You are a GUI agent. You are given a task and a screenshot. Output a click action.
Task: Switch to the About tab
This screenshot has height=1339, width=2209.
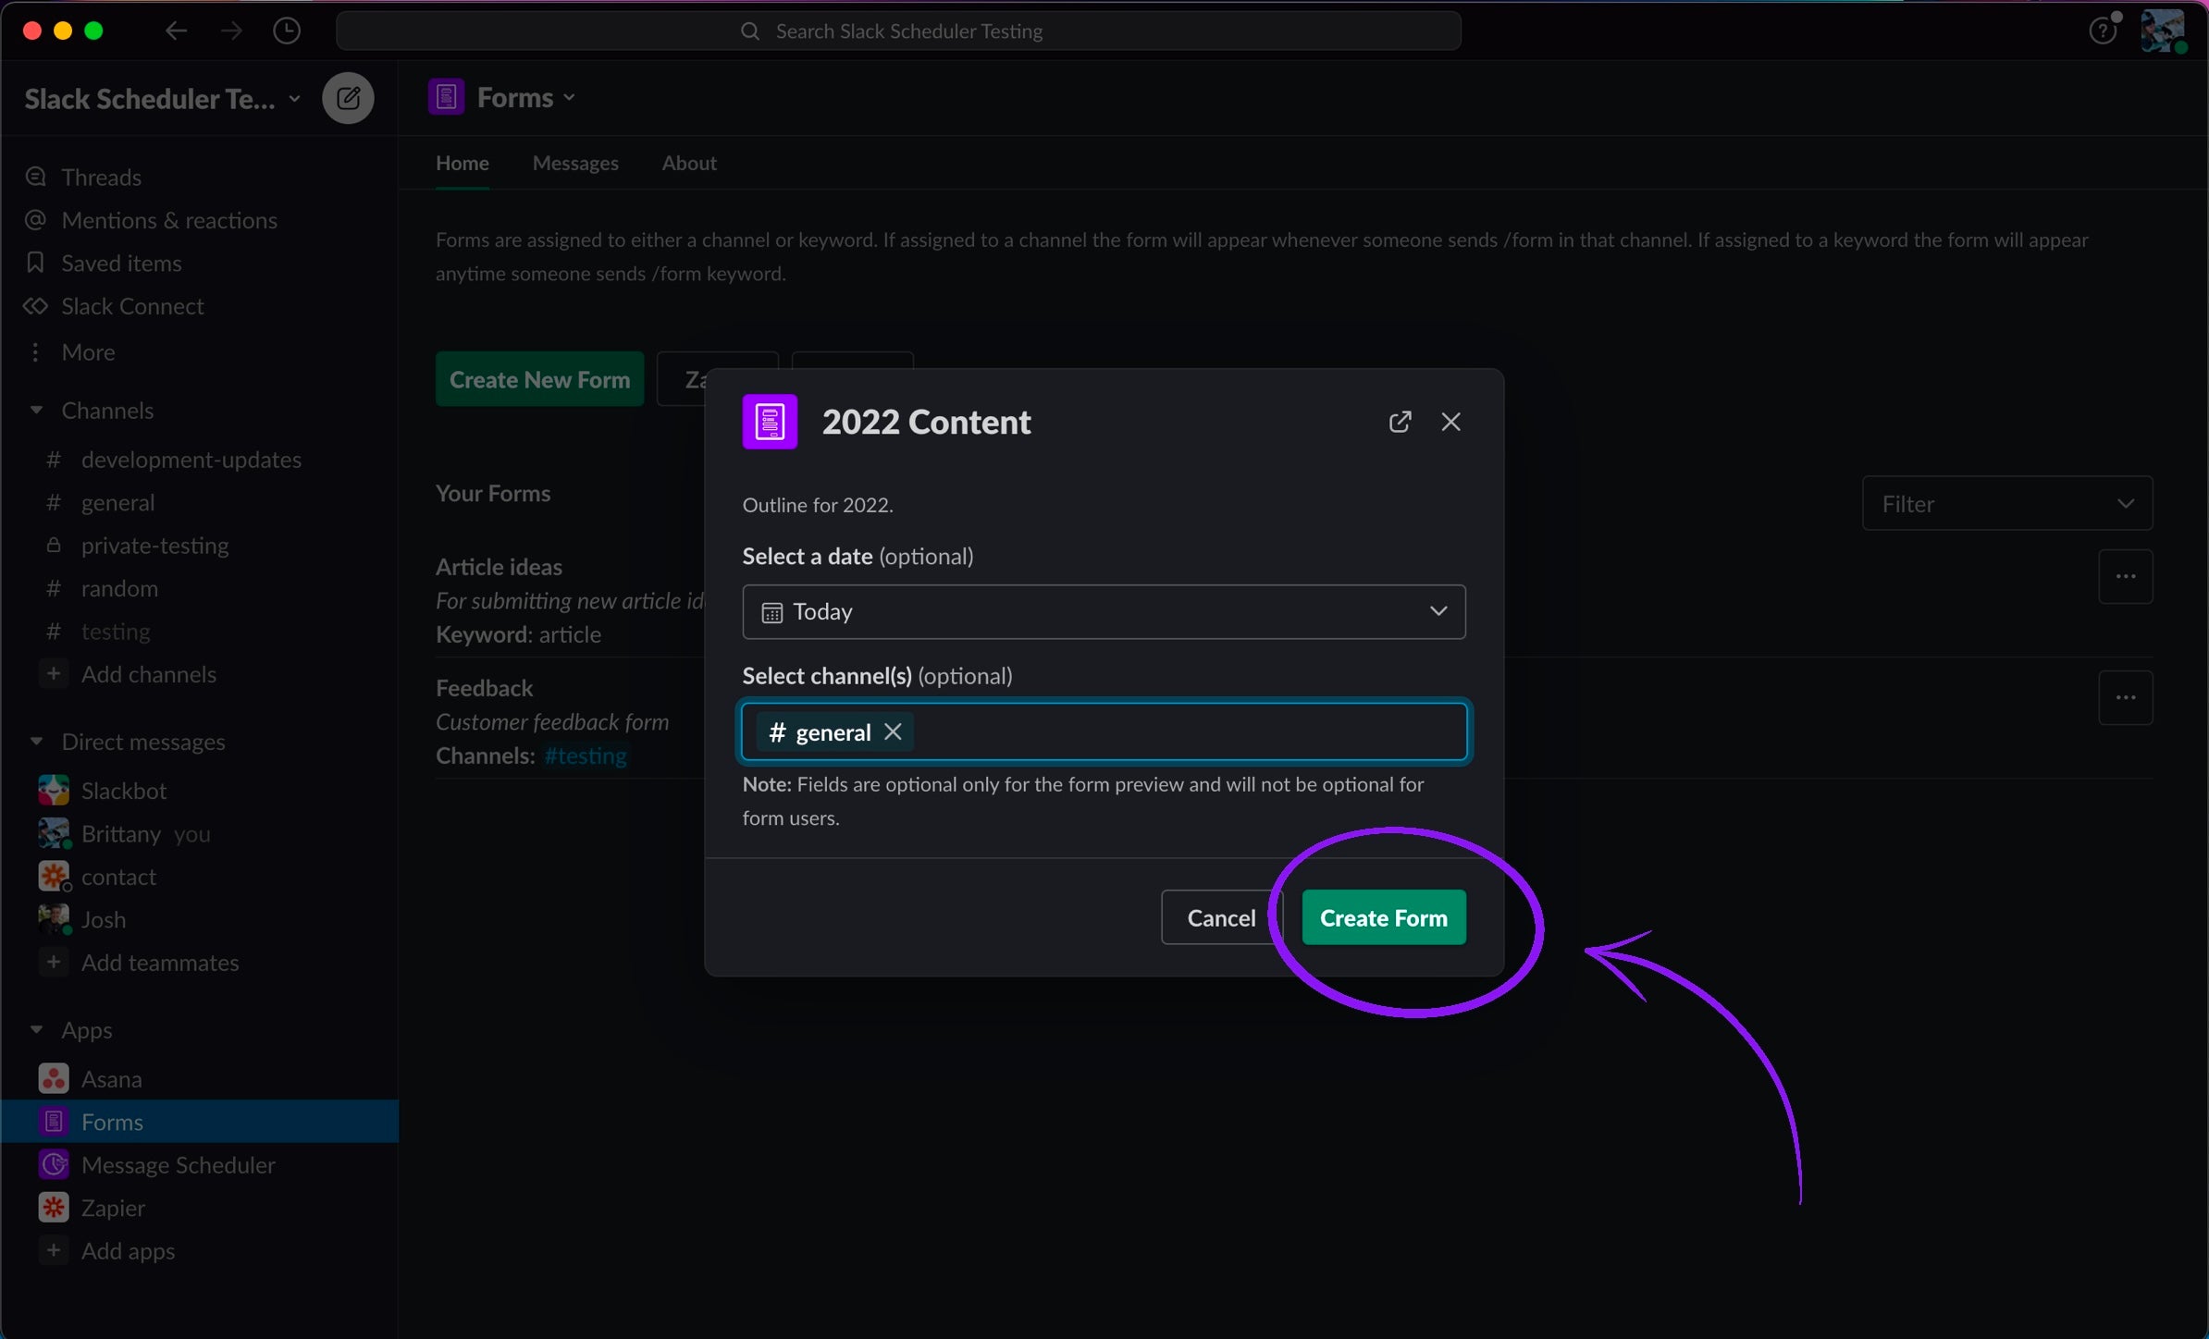[x=688, y=163]
